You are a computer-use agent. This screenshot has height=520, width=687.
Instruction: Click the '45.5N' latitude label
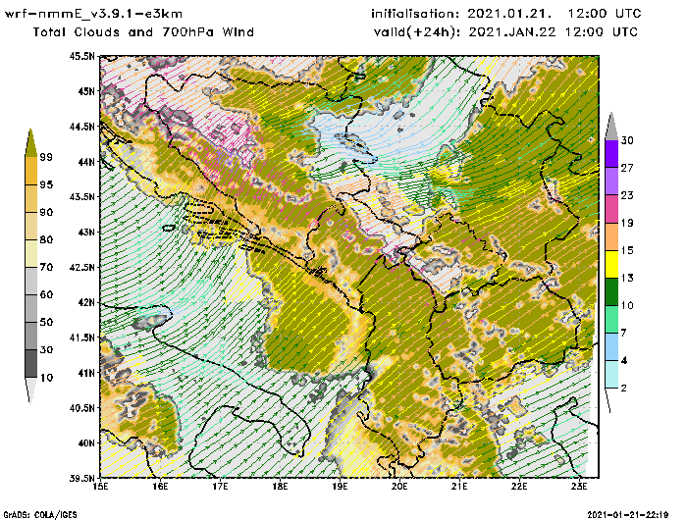coord(81,56)
